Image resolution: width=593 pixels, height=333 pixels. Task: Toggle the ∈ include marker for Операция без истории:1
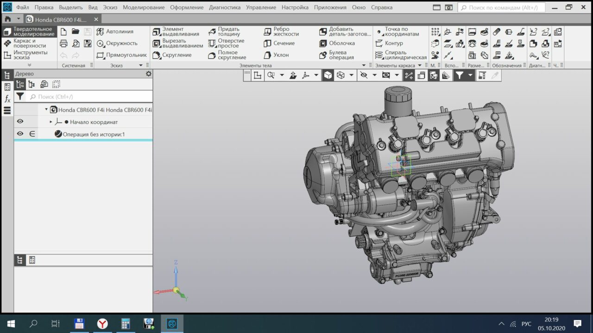pos(32,134)
